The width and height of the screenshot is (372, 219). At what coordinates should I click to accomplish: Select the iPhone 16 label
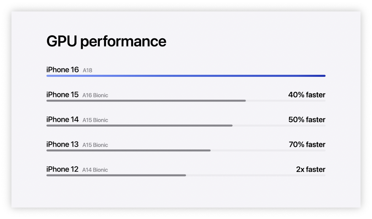[62, 70]
